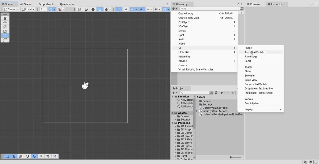Image resolution: width=319 pixels, height=164 pixels.
Task: Toggle gizmos visibility button
Action: pyautogui.click(x=165, y=9)
